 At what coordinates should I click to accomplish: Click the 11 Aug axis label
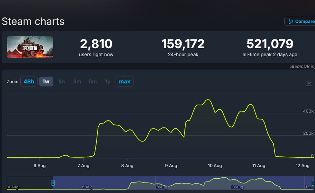[259, 165]
